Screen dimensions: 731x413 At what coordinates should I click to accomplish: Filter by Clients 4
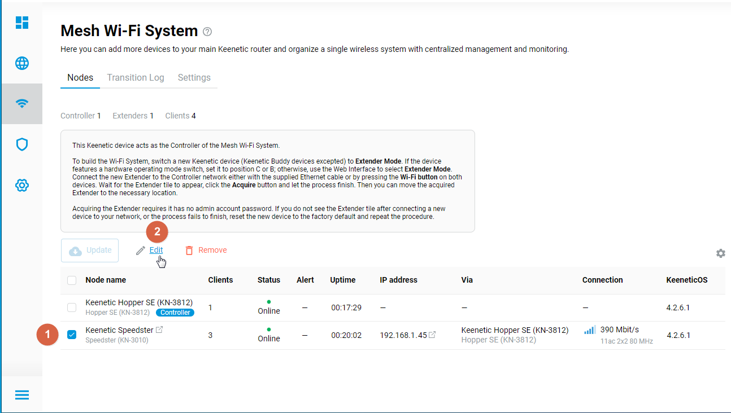pos(181,116)
